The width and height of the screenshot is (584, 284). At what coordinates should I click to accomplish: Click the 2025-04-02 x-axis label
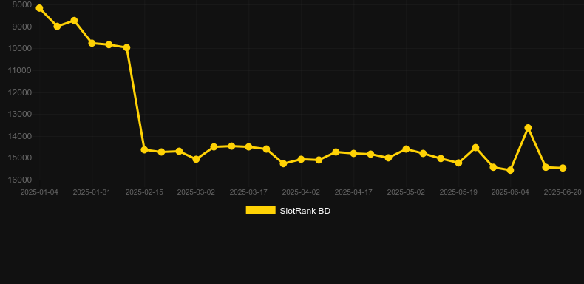301,192
